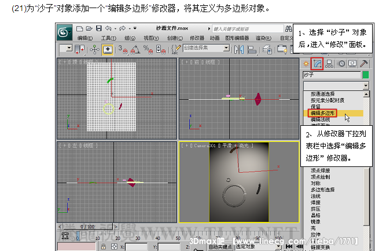Open the Modifier List dropdown arrow

coord(366,86)
